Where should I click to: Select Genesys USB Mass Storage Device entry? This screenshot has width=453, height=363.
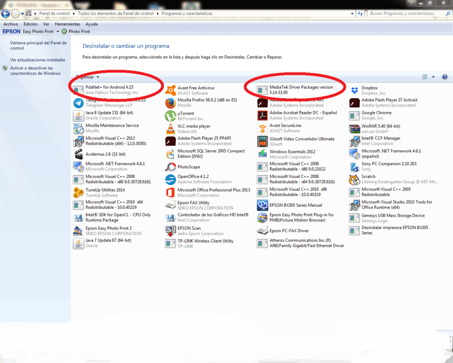point(387,218)
